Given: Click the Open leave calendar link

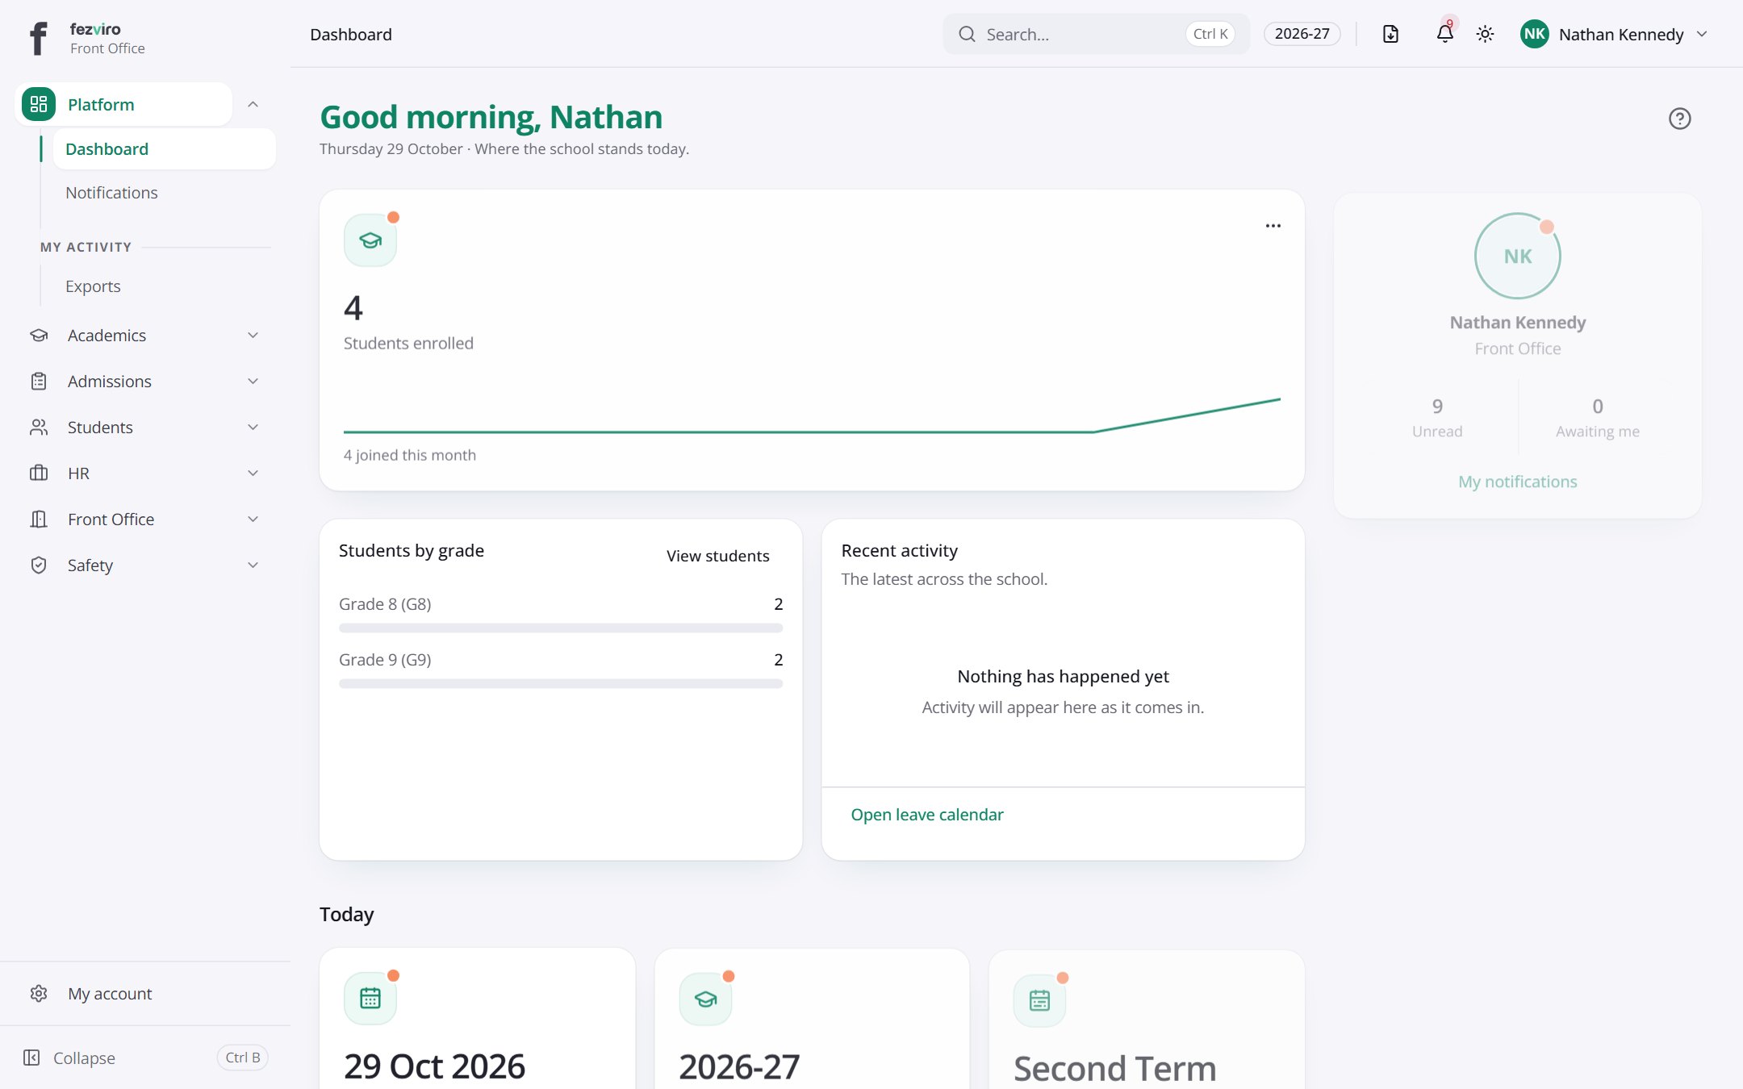Looking at the screenshot, I should (926, 814).
